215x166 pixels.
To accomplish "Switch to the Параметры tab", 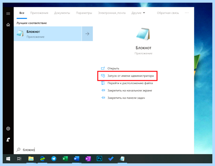I will (x=84, y=13).
